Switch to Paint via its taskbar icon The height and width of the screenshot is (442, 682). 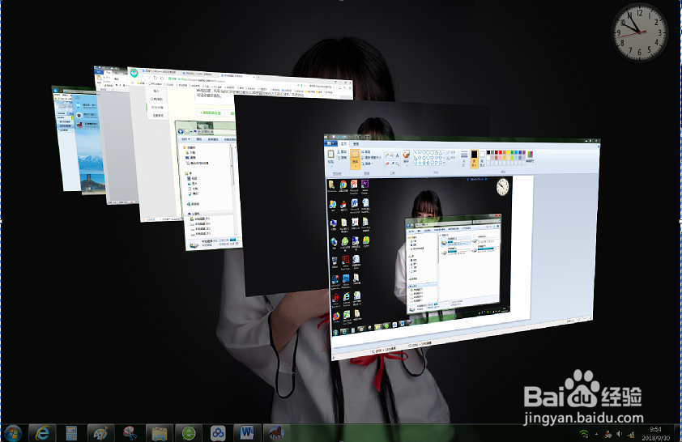click(100, 433)
